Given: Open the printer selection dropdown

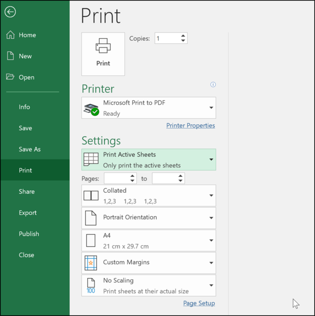Looking at the screenshot, I should coord(211,108).
